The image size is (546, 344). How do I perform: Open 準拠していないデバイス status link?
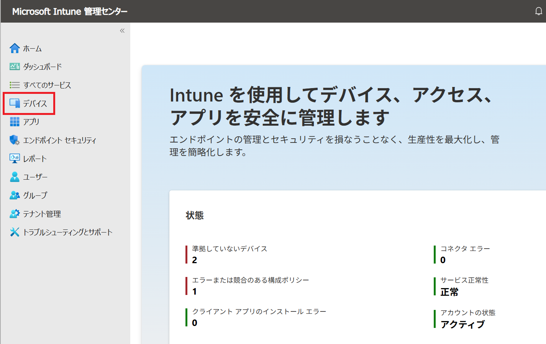pos(230,249)
